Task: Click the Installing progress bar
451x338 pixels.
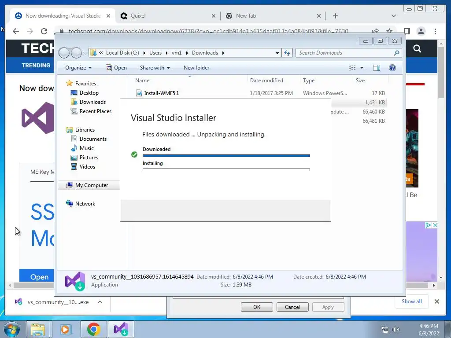Action: pos(226,170)
